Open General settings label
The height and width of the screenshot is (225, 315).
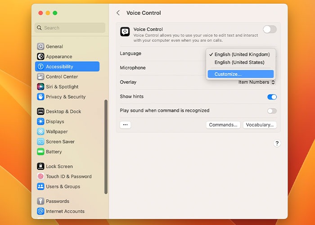(x=54, y=46)
